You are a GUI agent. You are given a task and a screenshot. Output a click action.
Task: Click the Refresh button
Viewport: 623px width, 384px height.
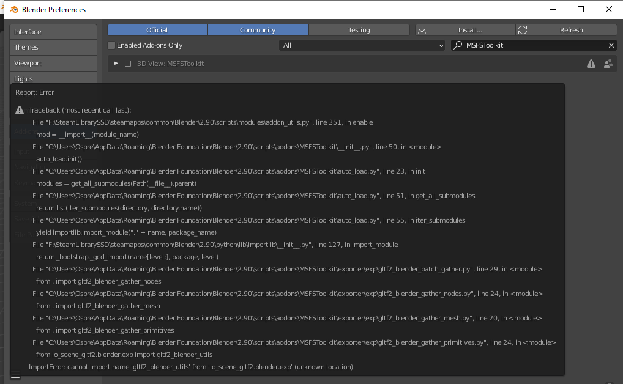pos(567,30)
